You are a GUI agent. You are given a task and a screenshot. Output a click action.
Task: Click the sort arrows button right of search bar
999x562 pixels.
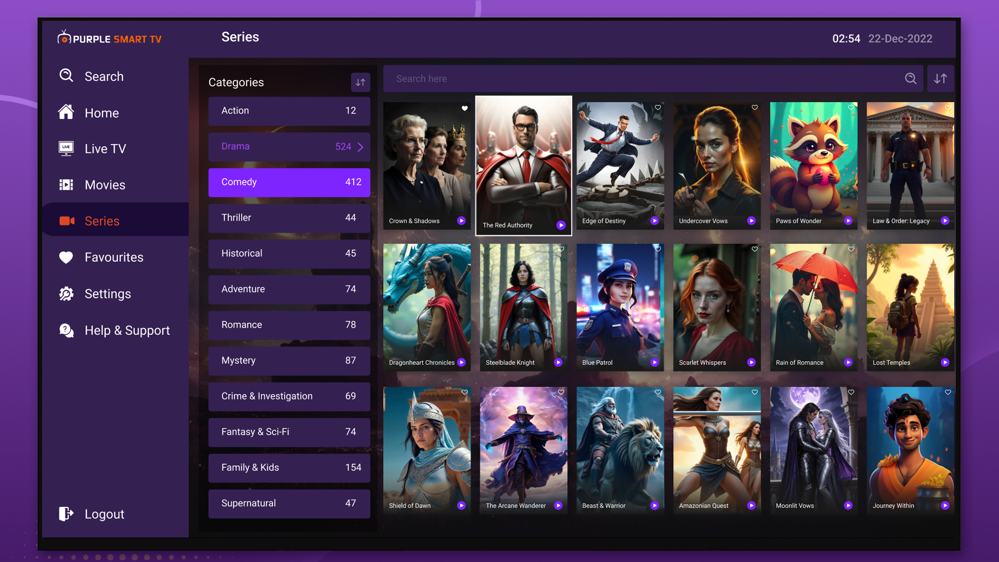[940, 79]
